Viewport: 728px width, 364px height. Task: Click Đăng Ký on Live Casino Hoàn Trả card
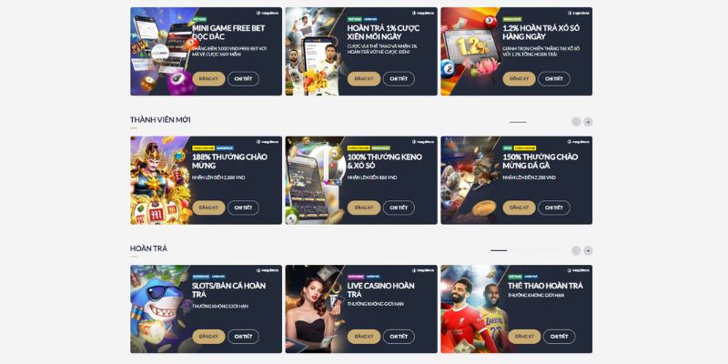click(x=363, y=337)
